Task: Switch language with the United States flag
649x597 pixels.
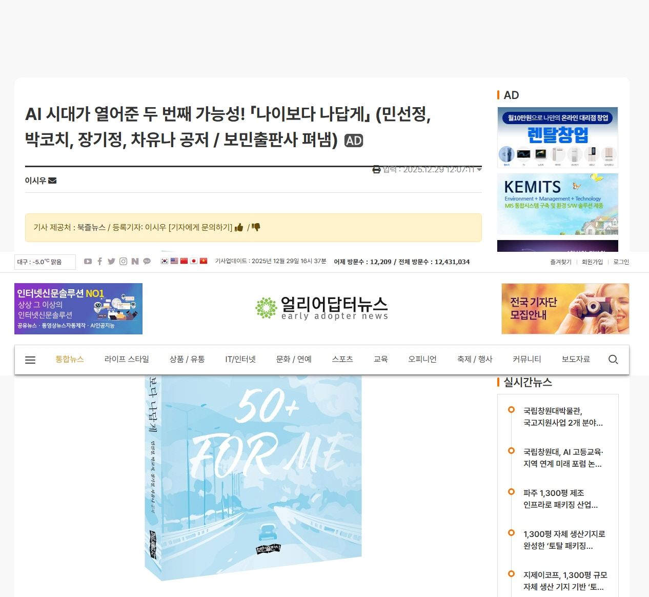Action: (x=174, y=261)
